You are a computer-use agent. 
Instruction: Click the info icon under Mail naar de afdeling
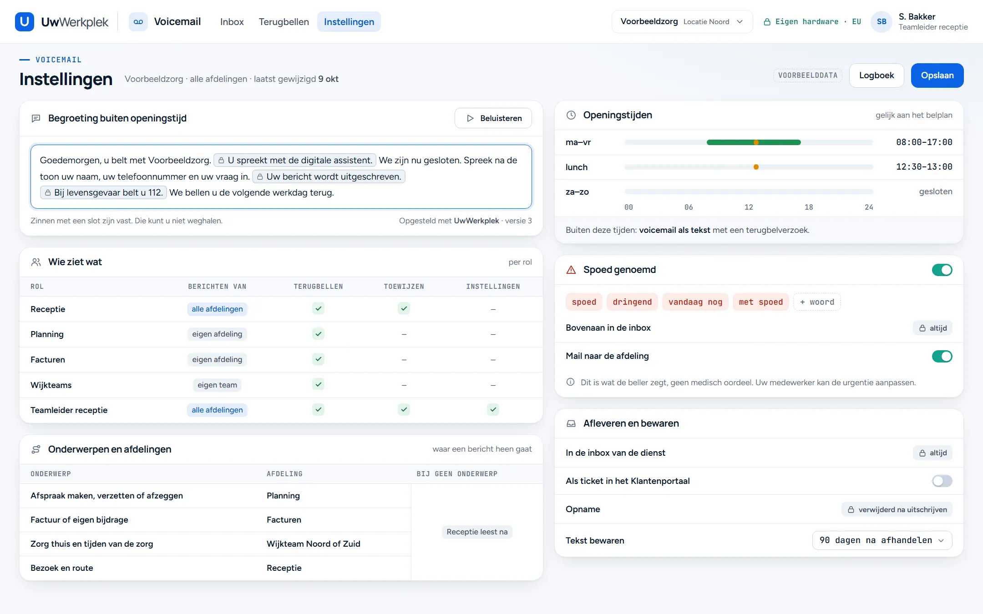570,382
